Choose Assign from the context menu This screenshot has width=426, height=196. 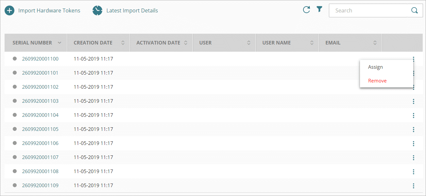click(375, 67)
